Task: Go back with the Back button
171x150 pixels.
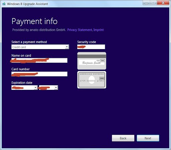Action: tap(123, 138)
